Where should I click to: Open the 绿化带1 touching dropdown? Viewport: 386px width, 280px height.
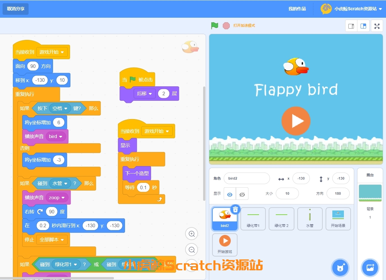[x=66, y=264]
